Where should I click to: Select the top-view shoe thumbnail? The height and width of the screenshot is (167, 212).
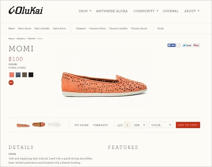(x=38, y=125)
